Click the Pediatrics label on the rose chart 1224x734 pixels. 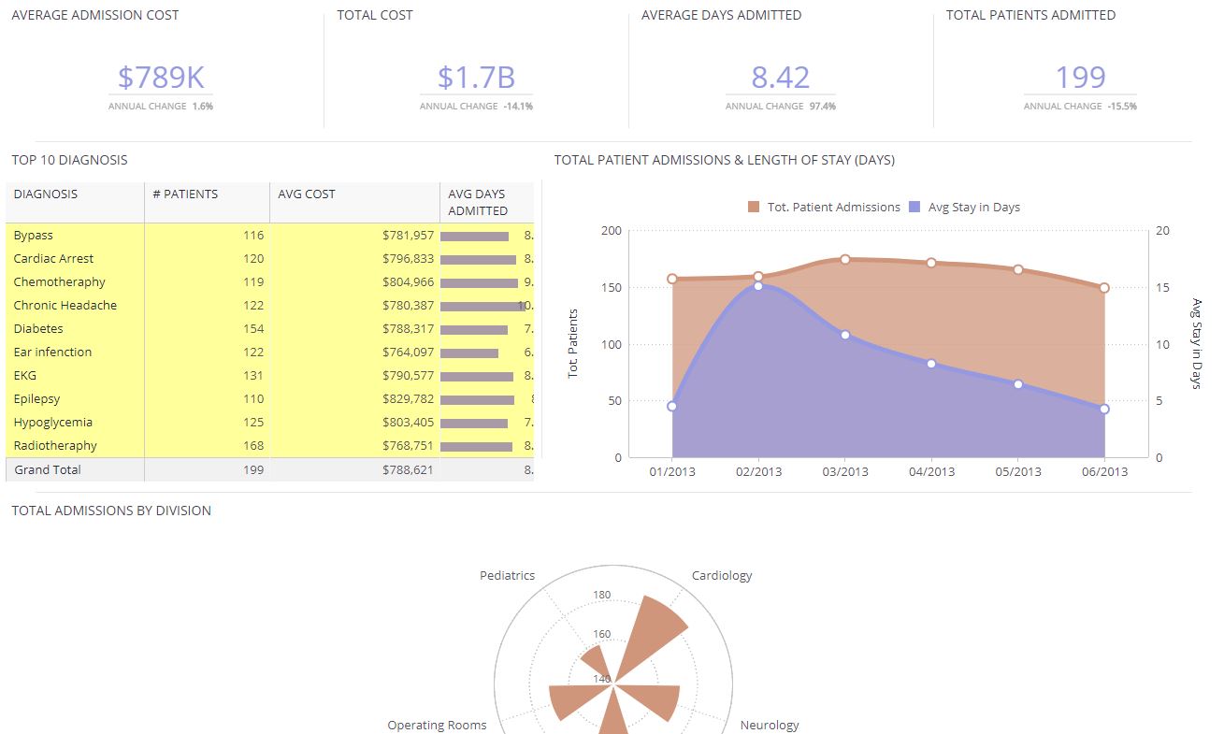[x=507, y=575]
